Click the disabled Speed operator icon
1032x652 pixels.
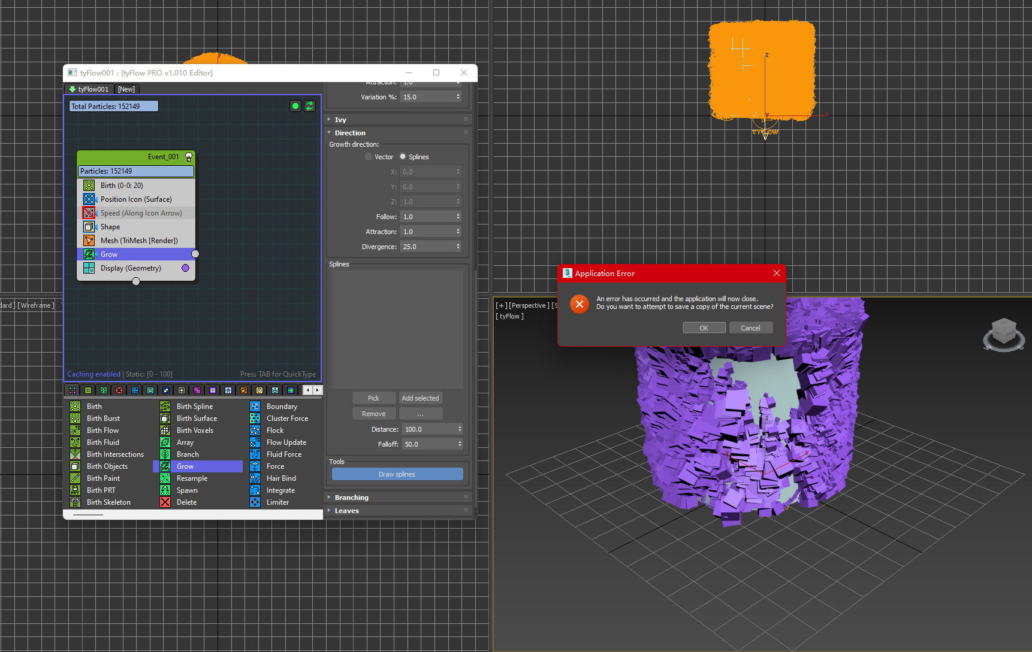pos(89,213)
